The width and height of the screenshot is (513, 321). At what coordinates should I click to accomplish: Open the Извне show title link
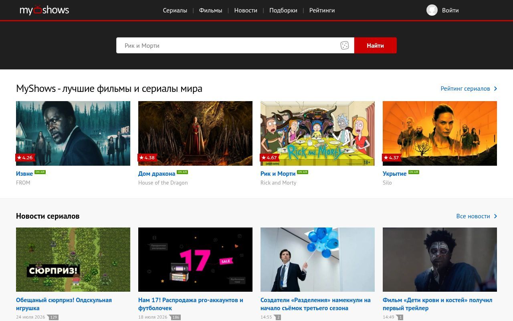24,174
